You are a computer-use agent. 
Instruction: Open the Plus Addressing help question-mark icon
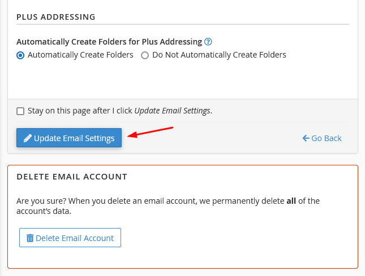coord(208,42)
